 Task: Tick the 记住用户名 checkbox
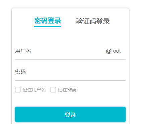18,90
